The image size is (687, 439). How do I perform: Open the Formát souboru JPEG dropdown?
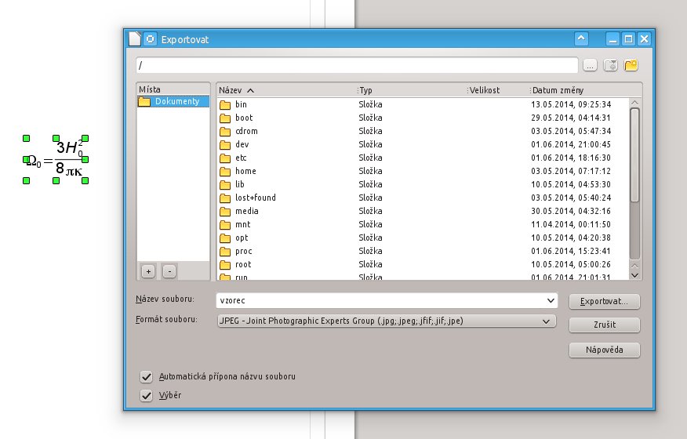tap(387, 321)
